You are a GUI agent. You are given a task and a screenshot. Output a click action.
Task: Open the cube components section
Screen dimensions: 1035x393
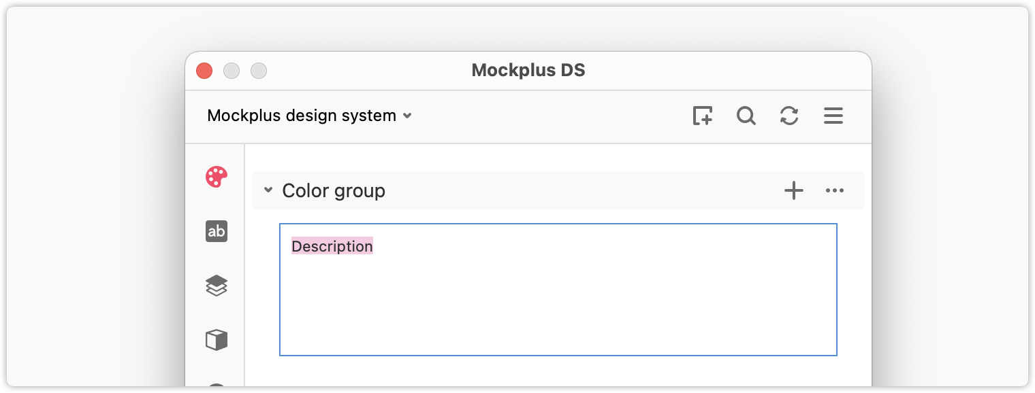pyautogui.click(x=217, y=339)
